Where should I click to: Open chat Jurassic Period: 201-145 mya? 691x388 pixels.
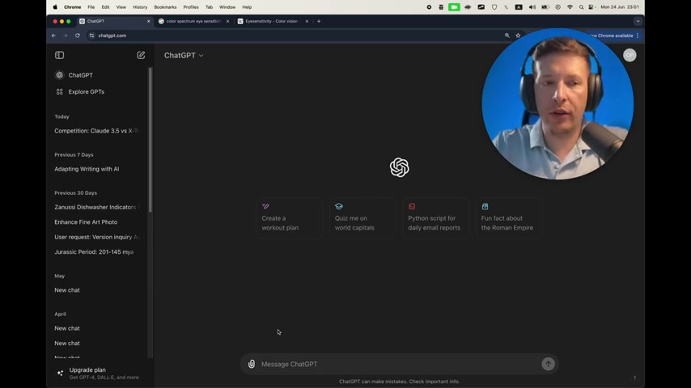[x=94, y=252]
